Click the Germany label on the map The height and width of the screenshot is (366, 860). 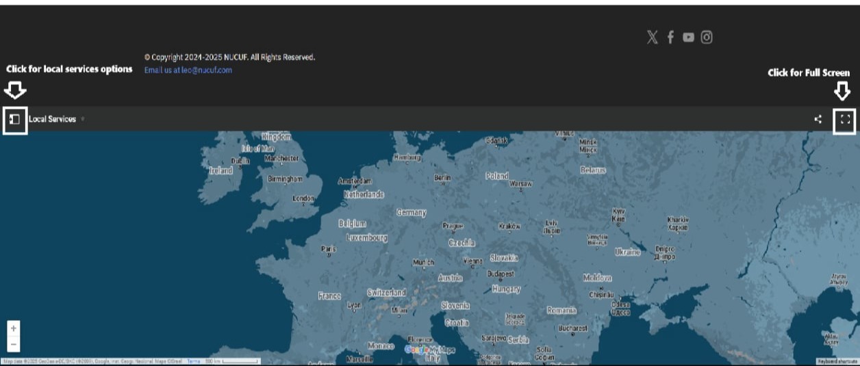coord(411,213)
